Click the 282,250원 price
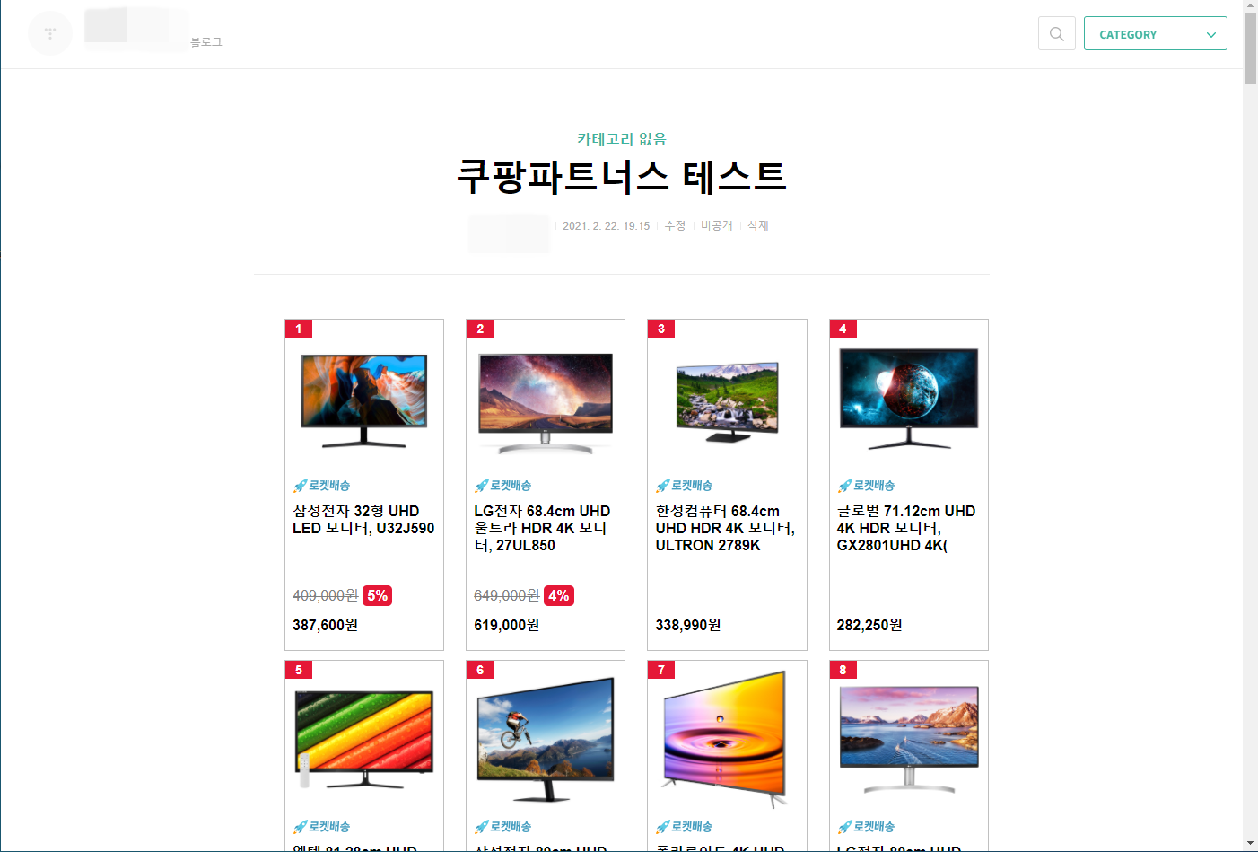 click(x=869, y=625)
